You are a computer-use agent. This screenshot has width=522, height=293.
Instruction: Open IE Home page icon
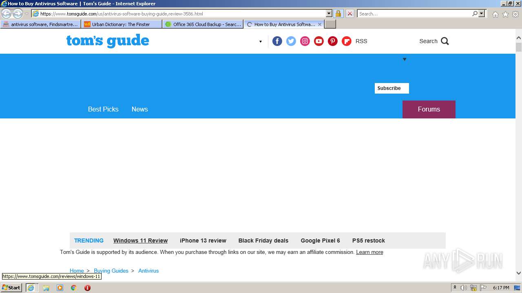(x=495, y=14)
